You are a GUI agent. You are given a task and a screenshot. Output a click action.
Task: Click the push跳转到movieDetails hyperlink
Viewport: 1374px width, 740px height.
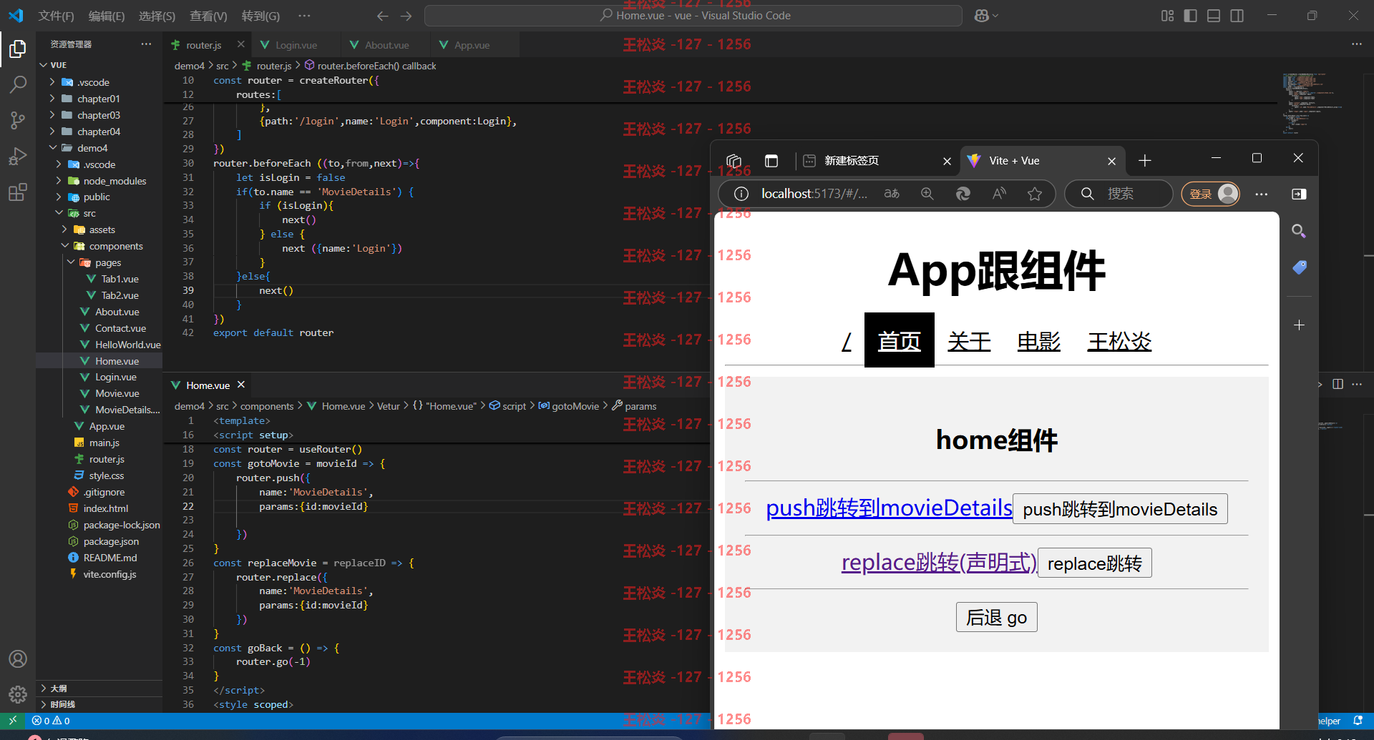pyautogui.click(x=889, y=508)
